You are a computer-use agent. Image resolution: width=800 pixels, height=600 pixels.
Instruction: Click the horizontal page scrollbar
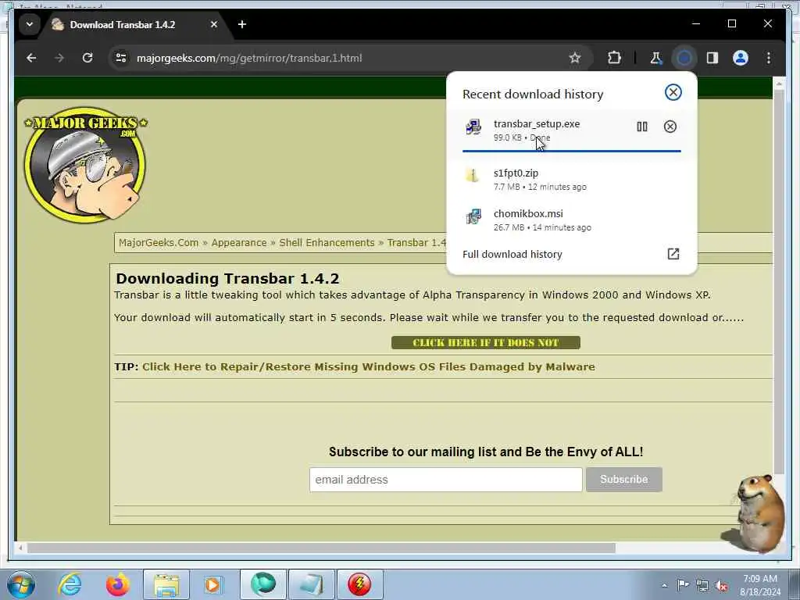tap(321, 548)
